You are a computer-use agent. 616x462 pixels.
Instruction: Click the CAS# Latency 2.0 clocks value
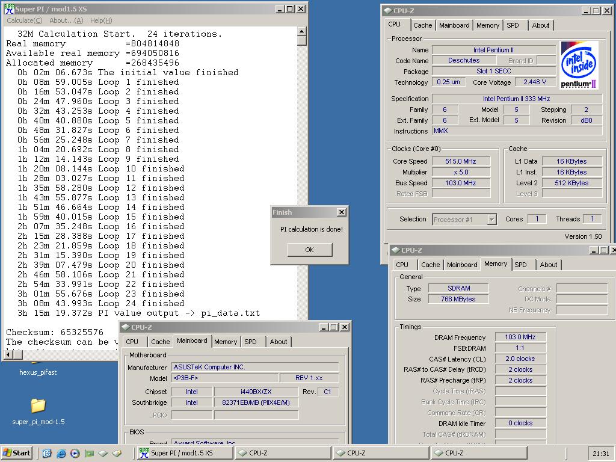[x=520, y=359]
